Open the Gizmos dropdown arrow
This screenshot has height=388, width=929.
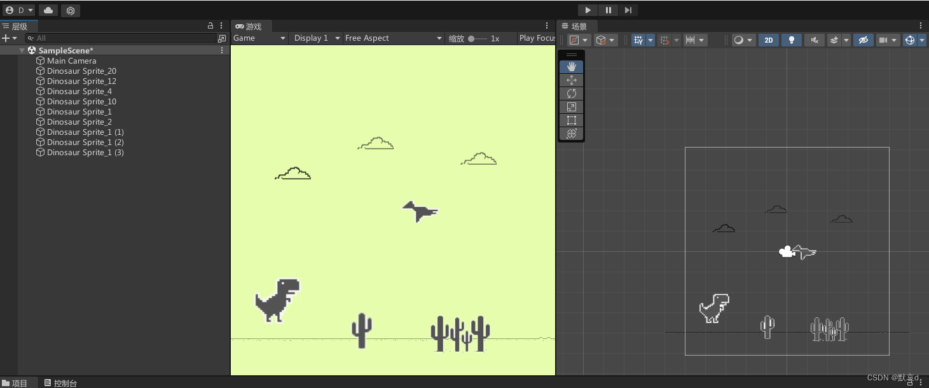[x=922, y=40]
